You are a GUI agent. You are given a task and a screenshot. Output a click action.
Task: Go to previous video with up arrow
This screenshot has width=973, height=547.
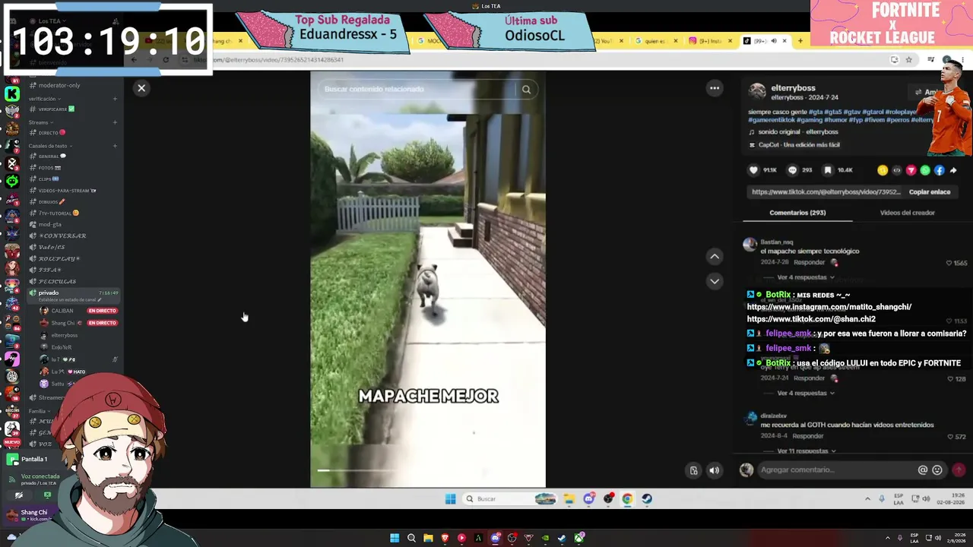point(715,257)
